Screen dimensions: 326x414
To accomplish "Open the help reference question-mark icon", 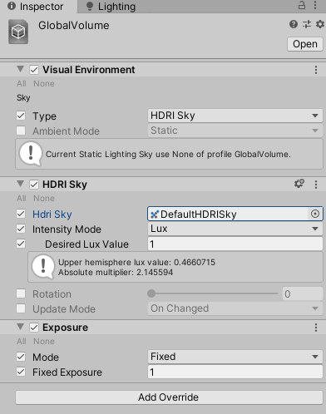I will coord(294,24).
